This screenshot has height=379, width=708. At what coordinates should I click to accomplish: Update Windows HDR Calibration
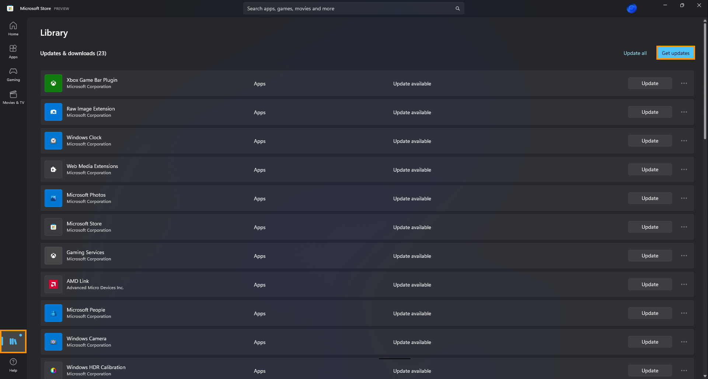[x=650, y=371]
